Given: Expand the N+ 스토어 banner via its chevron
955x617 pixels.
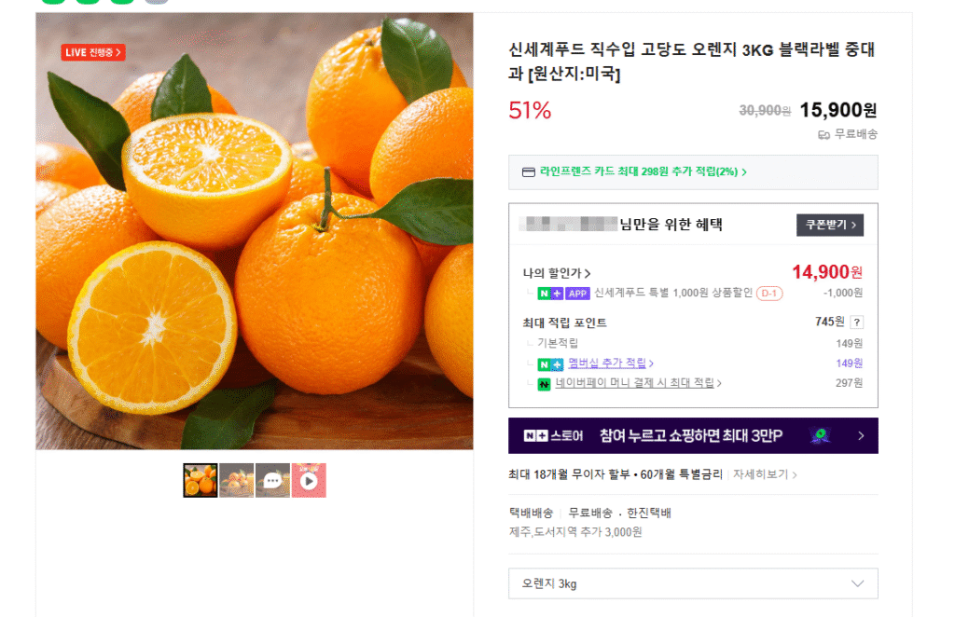Looking at the screenshot, I should (x=863, y=435).
